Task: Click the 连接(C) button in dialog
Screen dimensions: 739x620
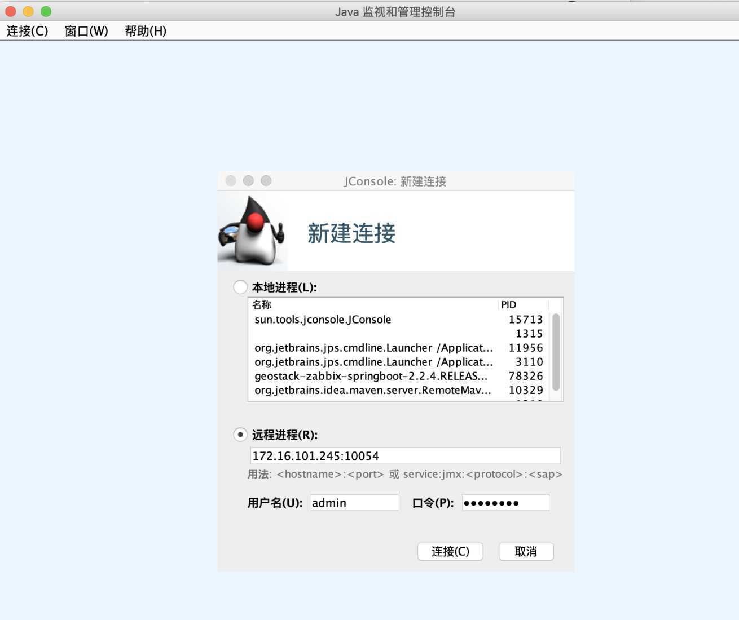Action: [x=450, y=551]
